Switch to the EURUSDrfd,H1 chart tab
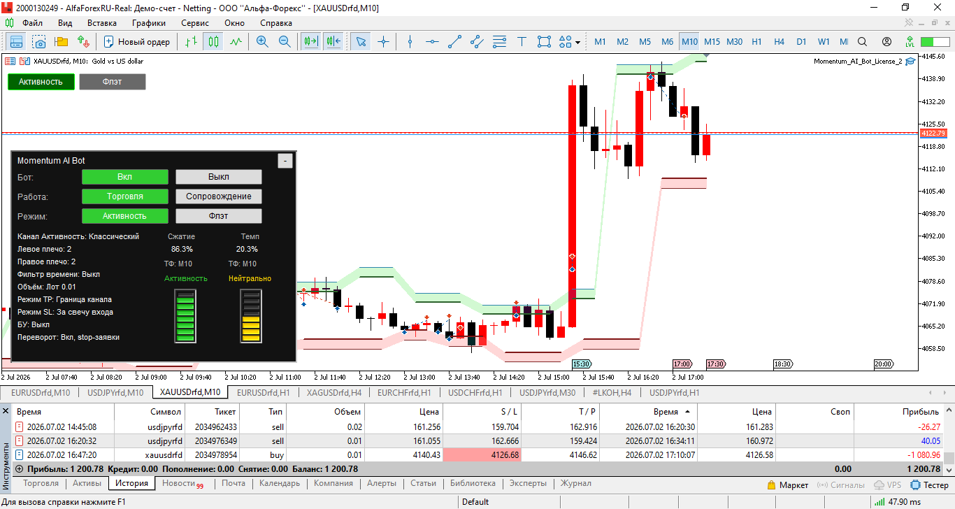955x509 pixels. 263,393
